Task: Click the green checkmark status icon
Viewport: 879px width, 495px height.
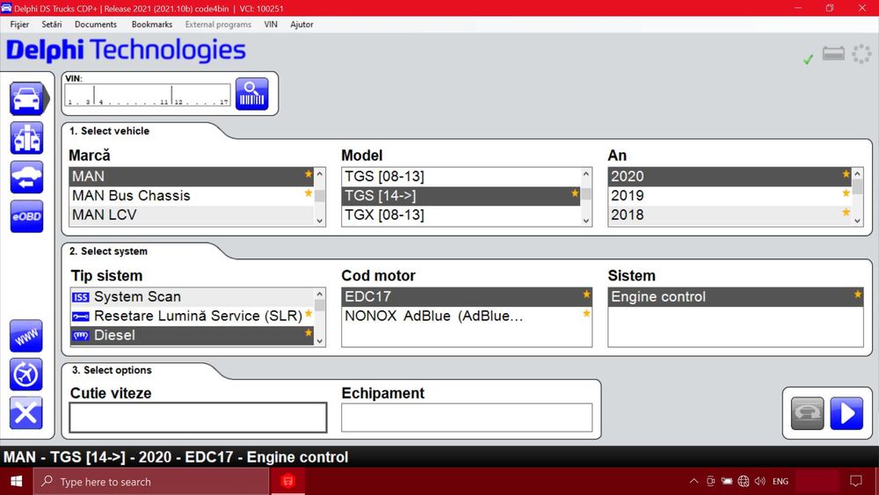Action: [x=808, y=59]
